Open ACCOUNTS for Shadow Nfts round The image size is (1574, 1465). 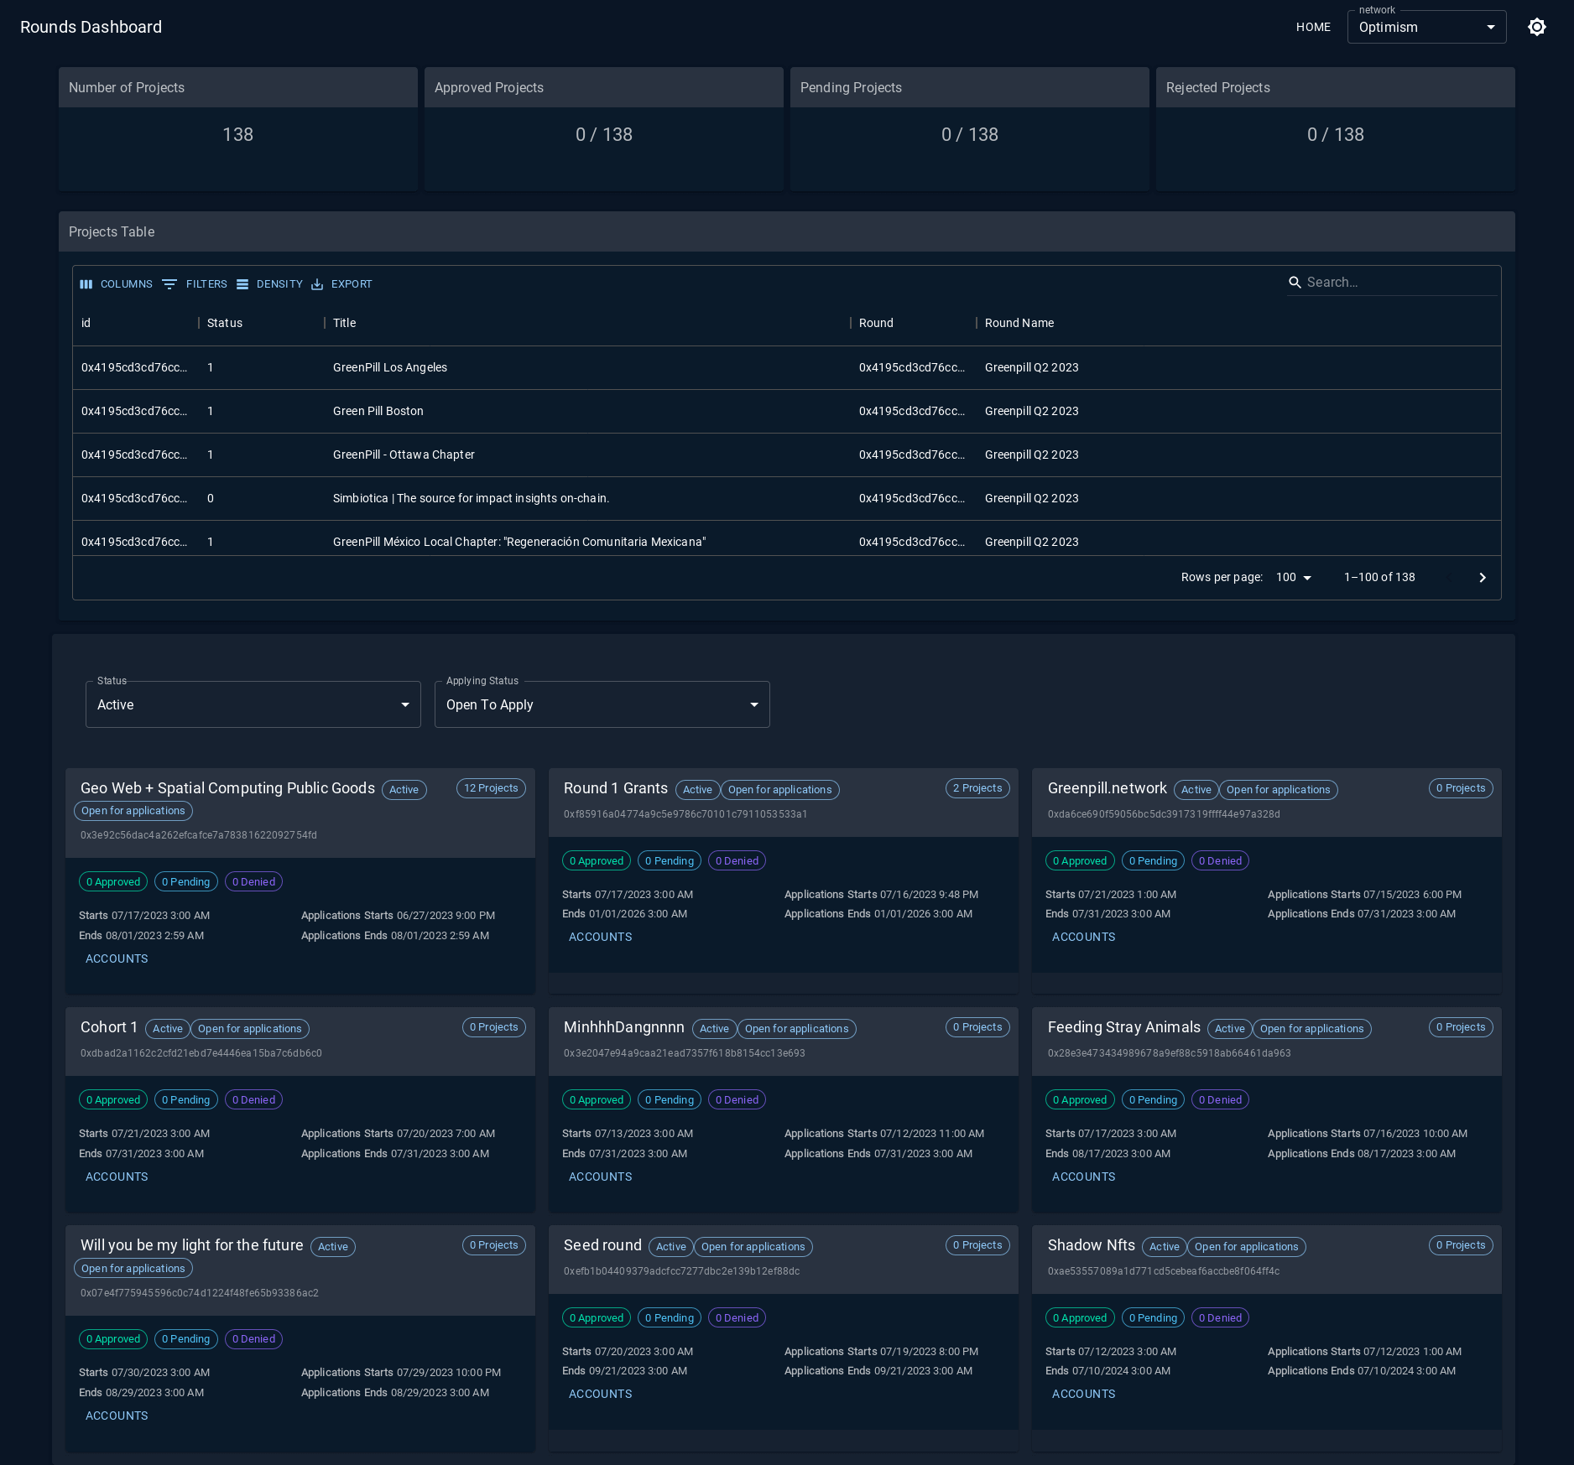click(x=1084, y=1394)
